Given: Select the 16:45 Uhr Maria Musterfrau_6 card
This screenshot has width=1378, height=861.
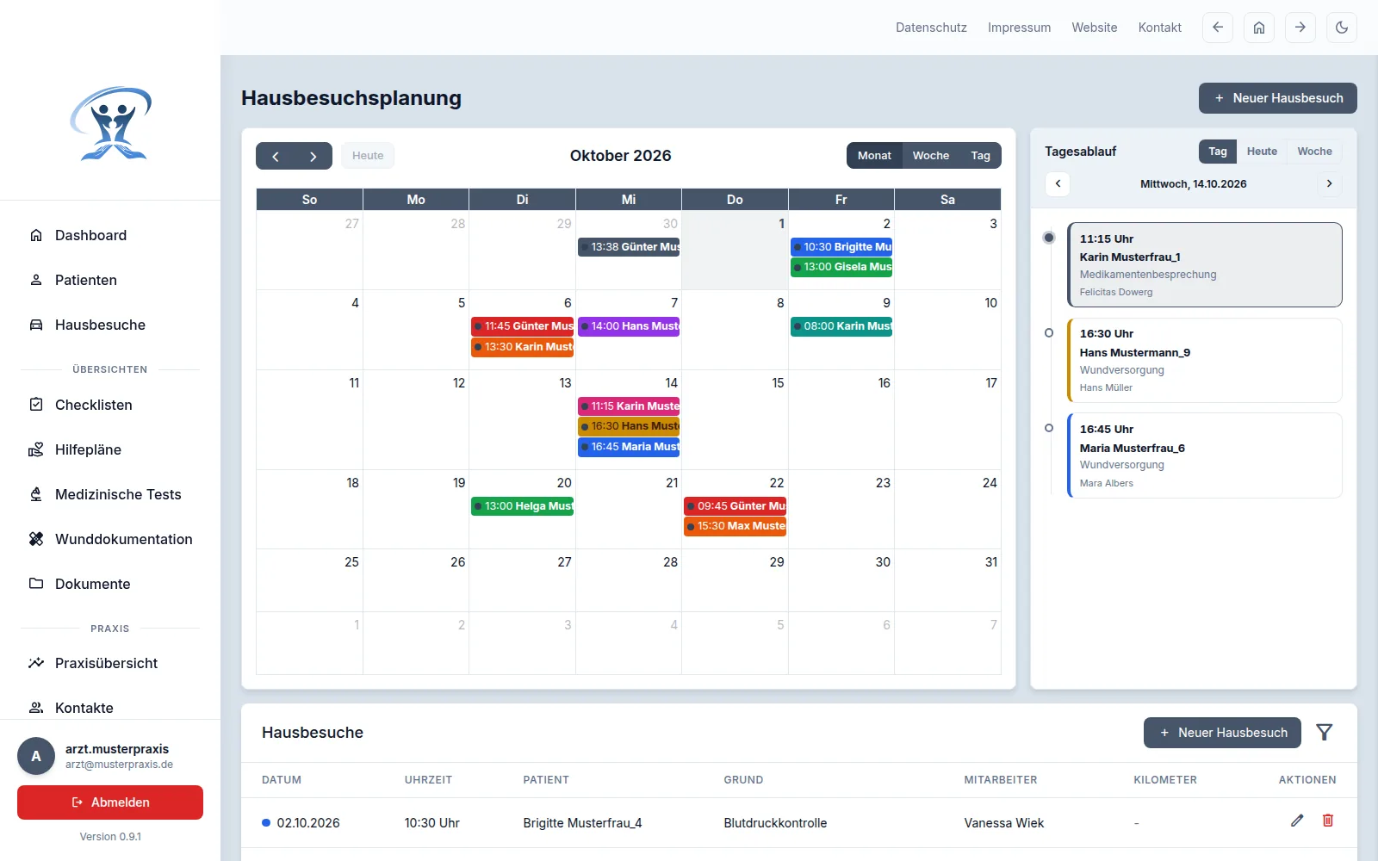Looking at the screenshot, I should tap(1204, 455).
